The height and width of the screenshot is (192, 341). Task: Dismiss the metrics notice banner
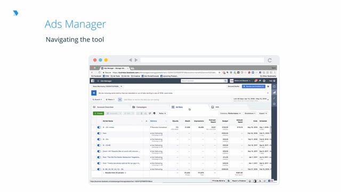(267, 93)
